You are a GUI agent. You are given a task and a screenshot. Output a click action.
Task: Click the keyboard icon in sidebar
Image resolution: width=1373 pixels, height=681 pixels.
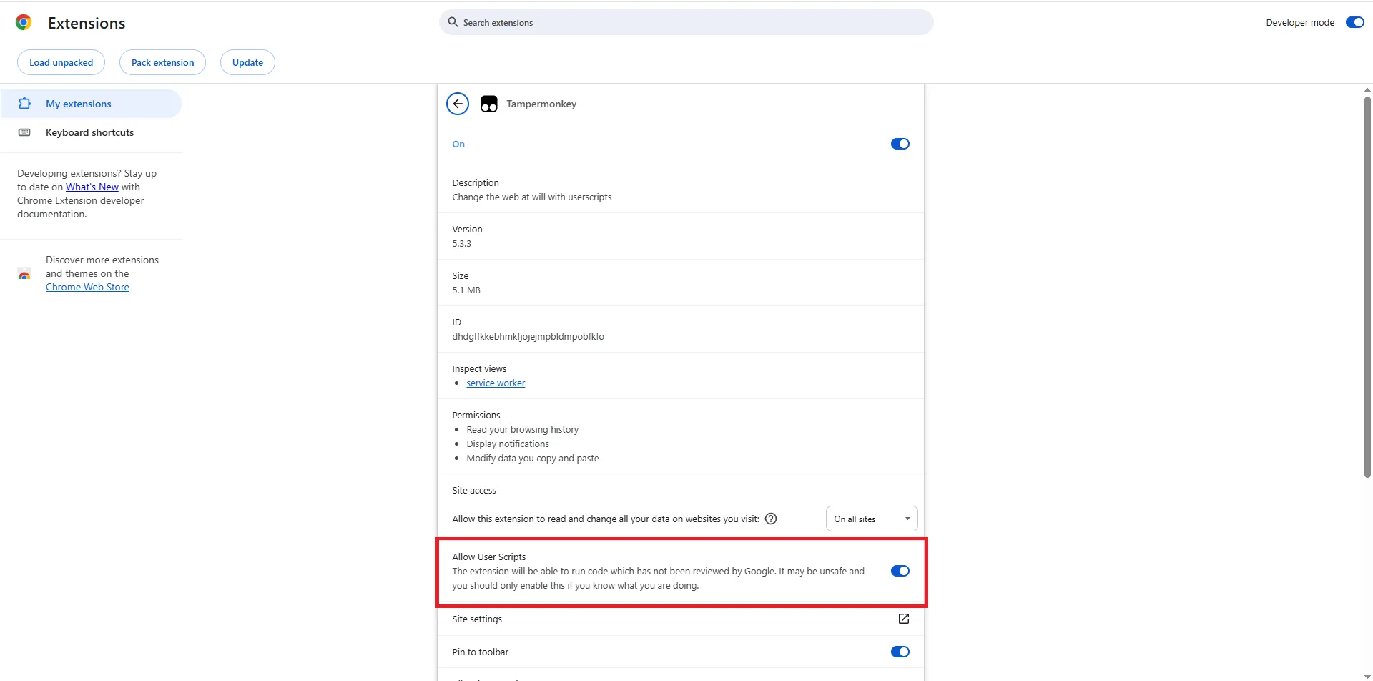(x=24, y=132)
